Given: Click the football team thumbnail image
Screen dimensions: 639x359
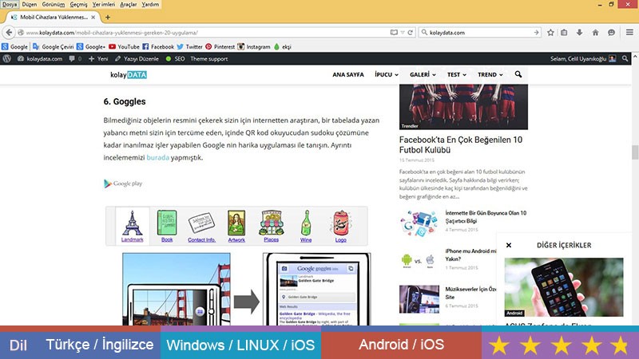Looking at the screenshot, I should (463, 107).
